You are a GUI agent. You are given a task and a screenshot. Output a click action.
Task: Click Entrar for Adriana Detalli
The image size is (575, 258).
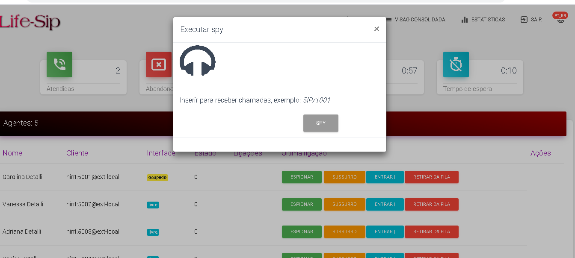click(x=385, y=232)
